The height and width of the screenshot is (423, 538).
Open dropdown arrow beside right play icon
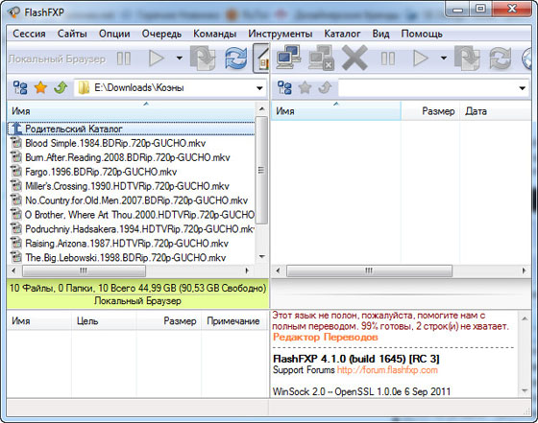[x=443, y=59]
